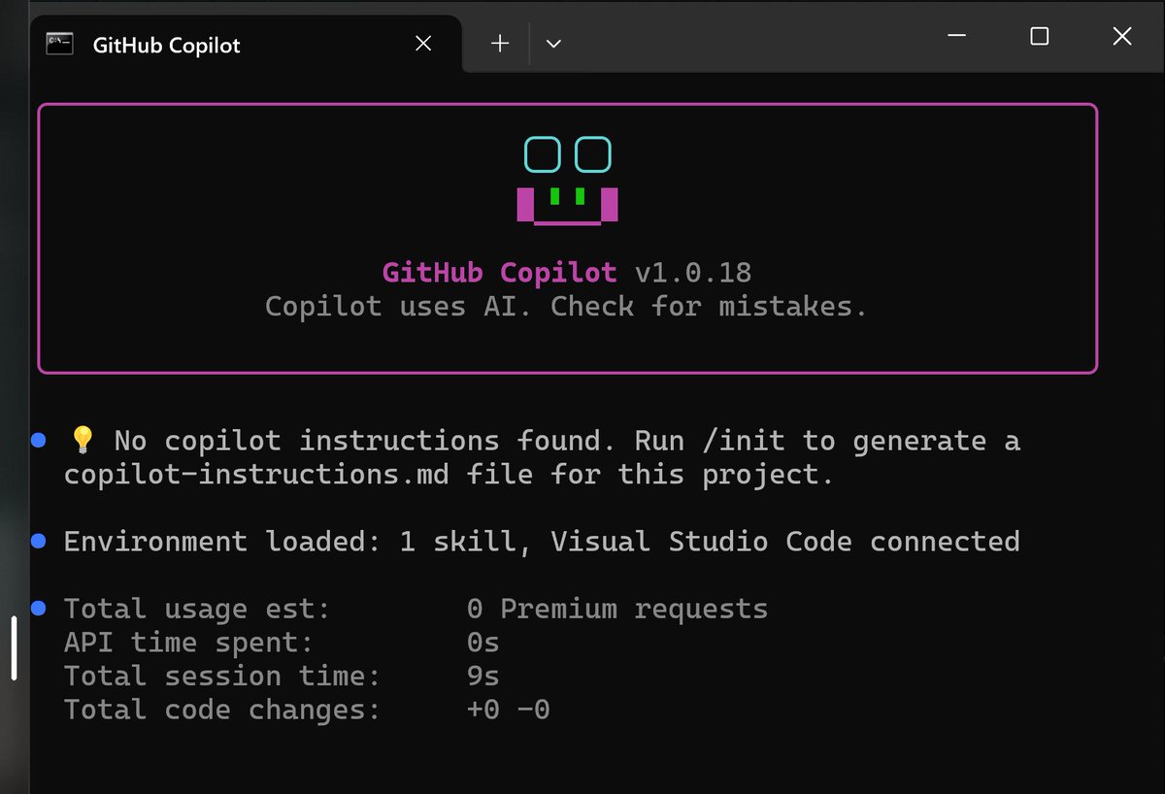Click the blue bullet beside 'Environment loaded'
This screenshot has height=794, width=1165.
tap(39, 542)
